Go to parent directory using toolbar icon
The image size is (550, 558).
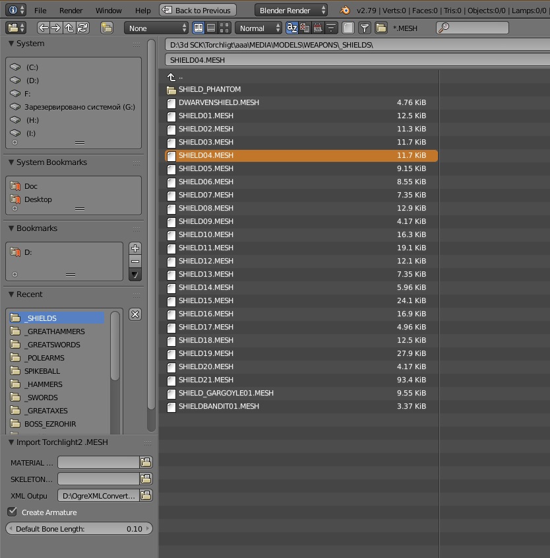[x=69, y=28]
